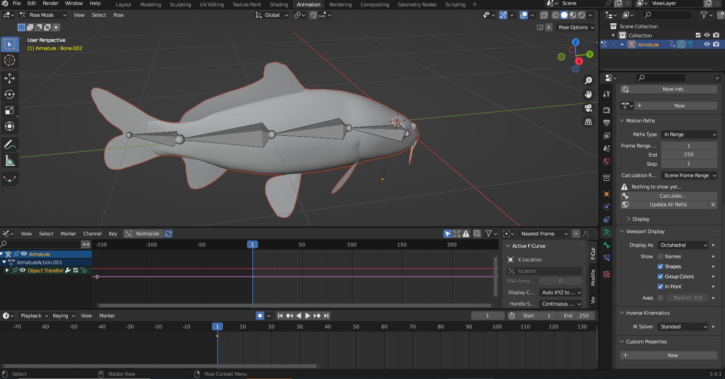
Task: Activate the Move tool
Action: (x=10, y=78)
